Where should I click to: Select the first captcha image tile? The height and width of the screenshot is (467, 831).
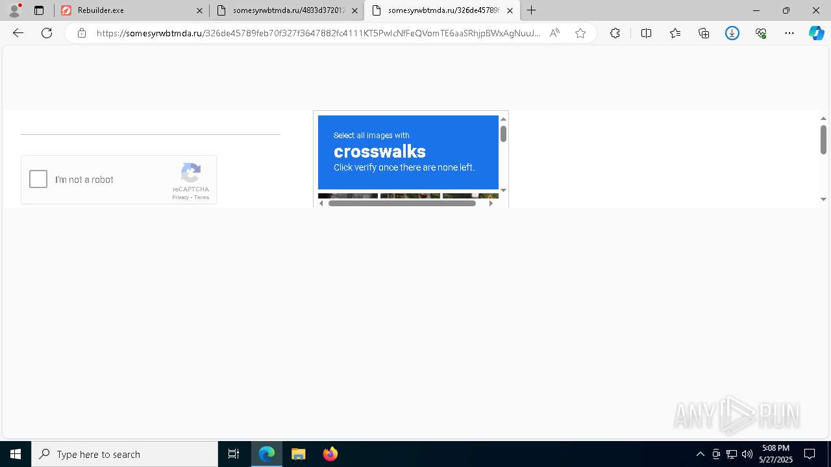click(348, 196)
